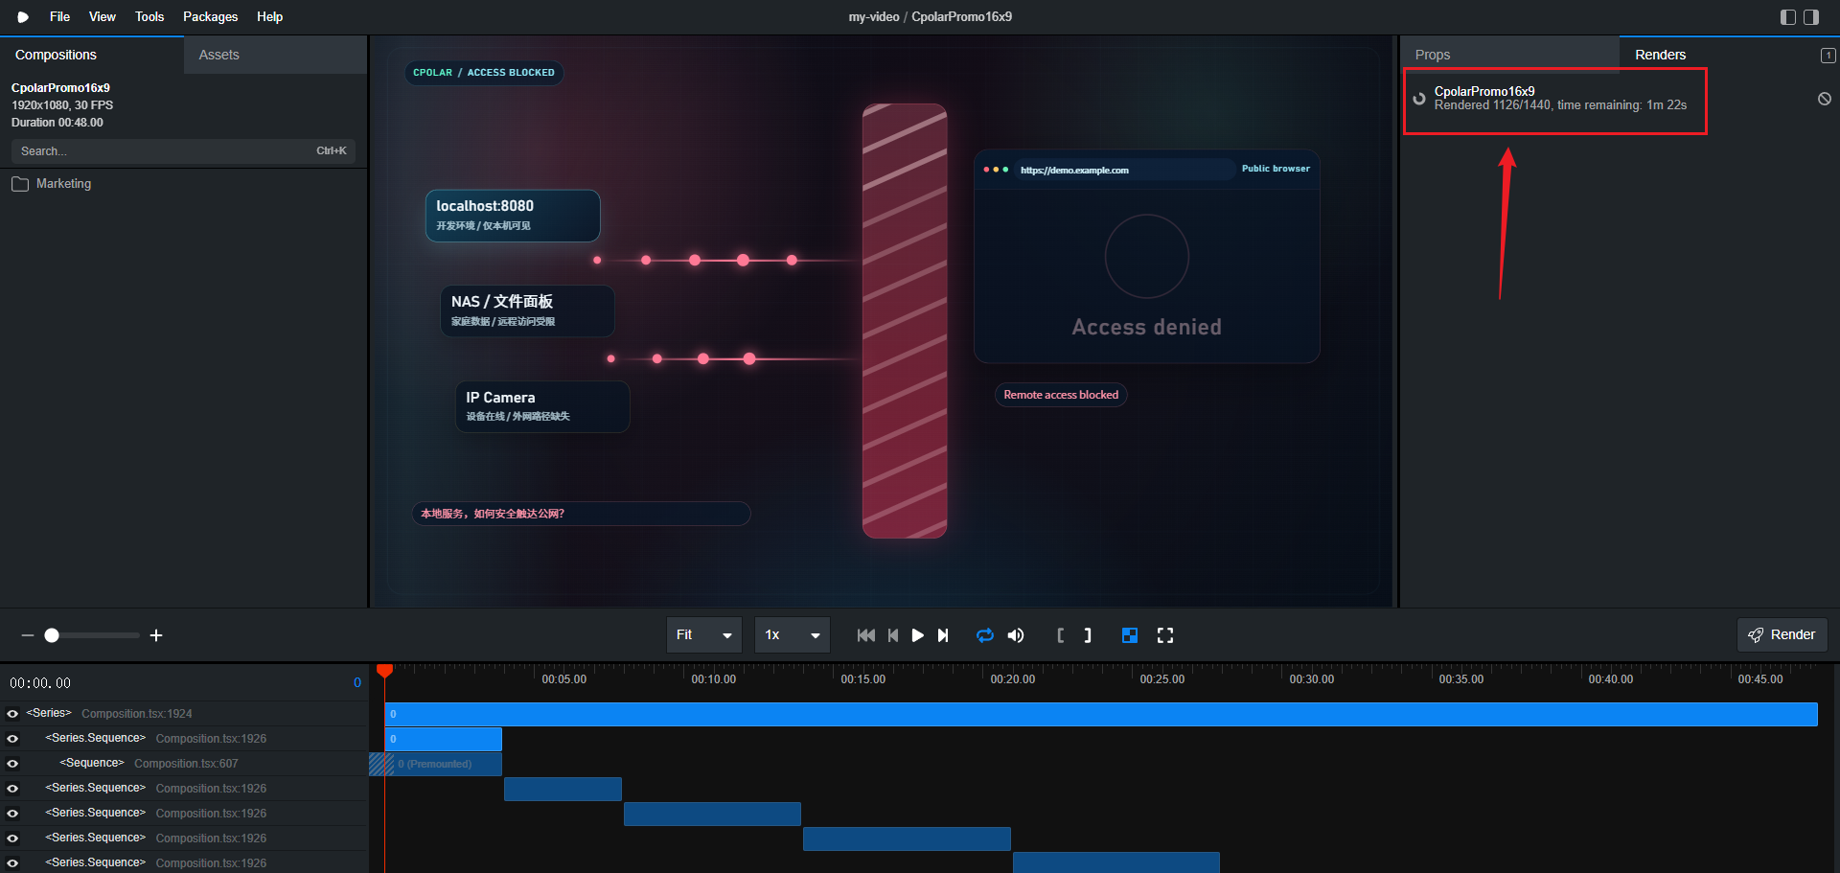This screenshot has height=873, width=1840.
Task: Set the out-point mark
Action: coord(1088,635)
